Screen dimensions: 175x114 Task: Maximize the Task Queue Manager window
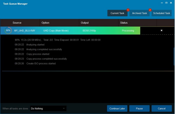click(166, 3)
